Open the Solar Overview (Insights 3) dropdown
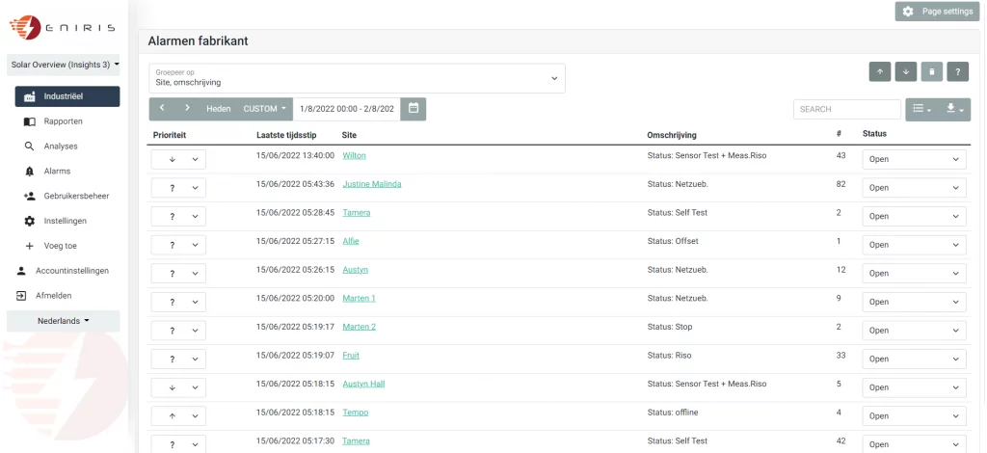This screenshot has height=453, width=987. 63,65
